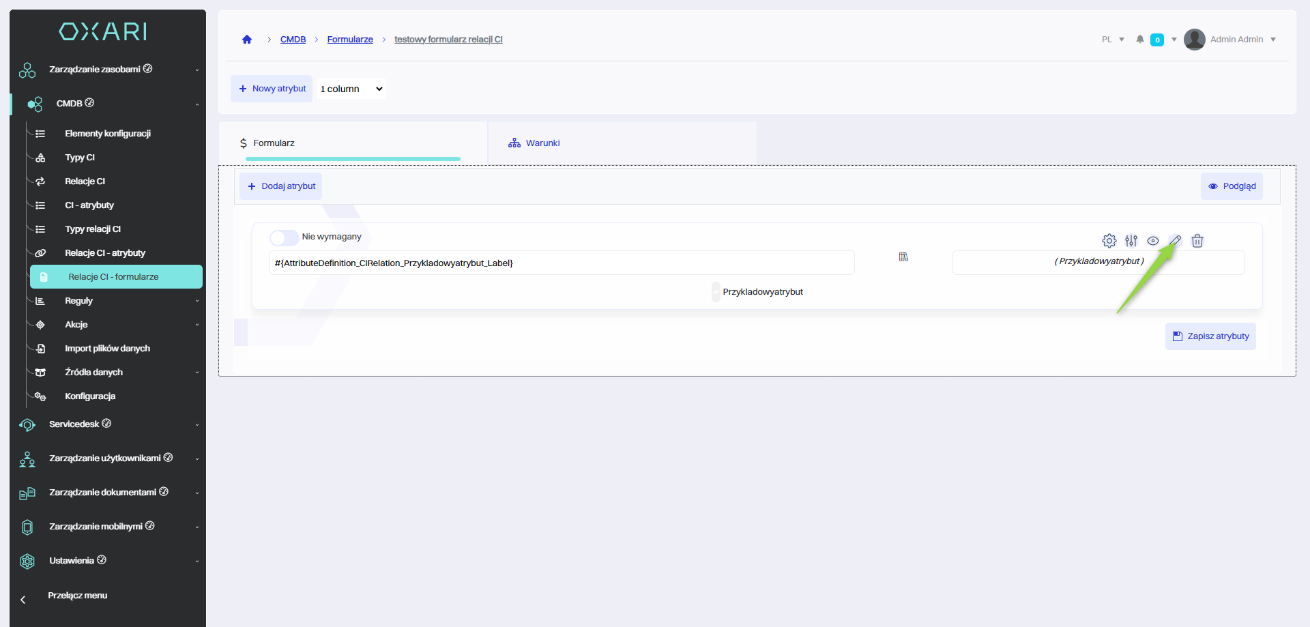Image resolution: width=1310 pixels, height=627 pixels.
Task: Click the attribute sliders adjustment icon
Action: (1131, 241)
